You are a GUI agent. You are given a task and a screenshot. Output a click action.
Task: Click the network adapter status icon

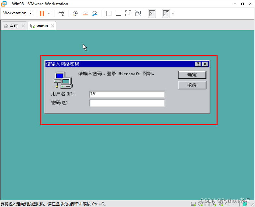coord(214,204)
